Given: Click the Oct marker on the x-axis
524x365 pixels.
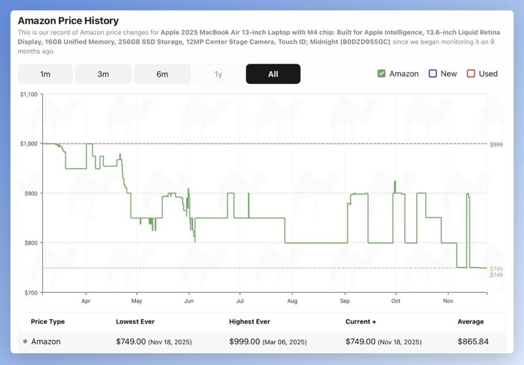Looking at the screenshot, I should click(x=395, y=301).
